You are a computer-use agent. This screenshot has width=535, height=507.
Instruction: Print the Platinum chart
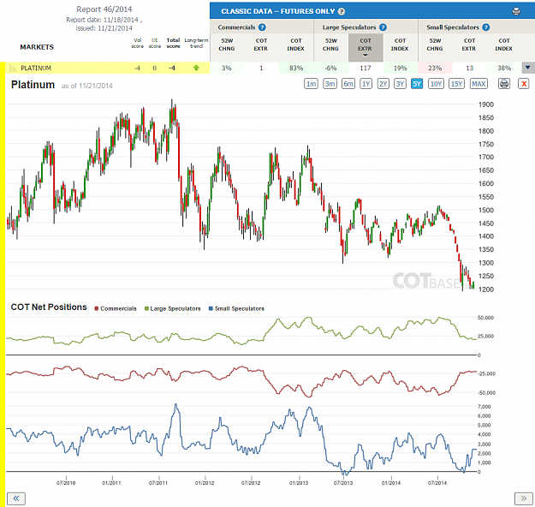click(504, 84)
